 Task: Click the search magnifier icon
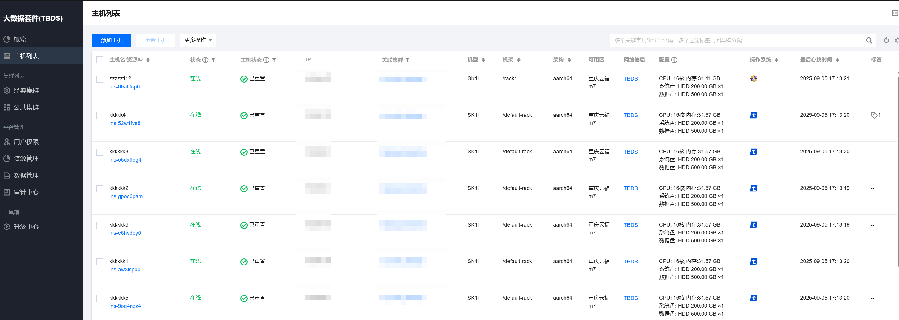pyautogui.click(x=869, y=40)
